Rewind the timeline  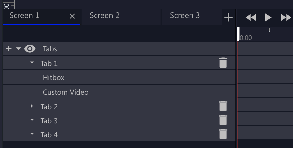[251, 17]
